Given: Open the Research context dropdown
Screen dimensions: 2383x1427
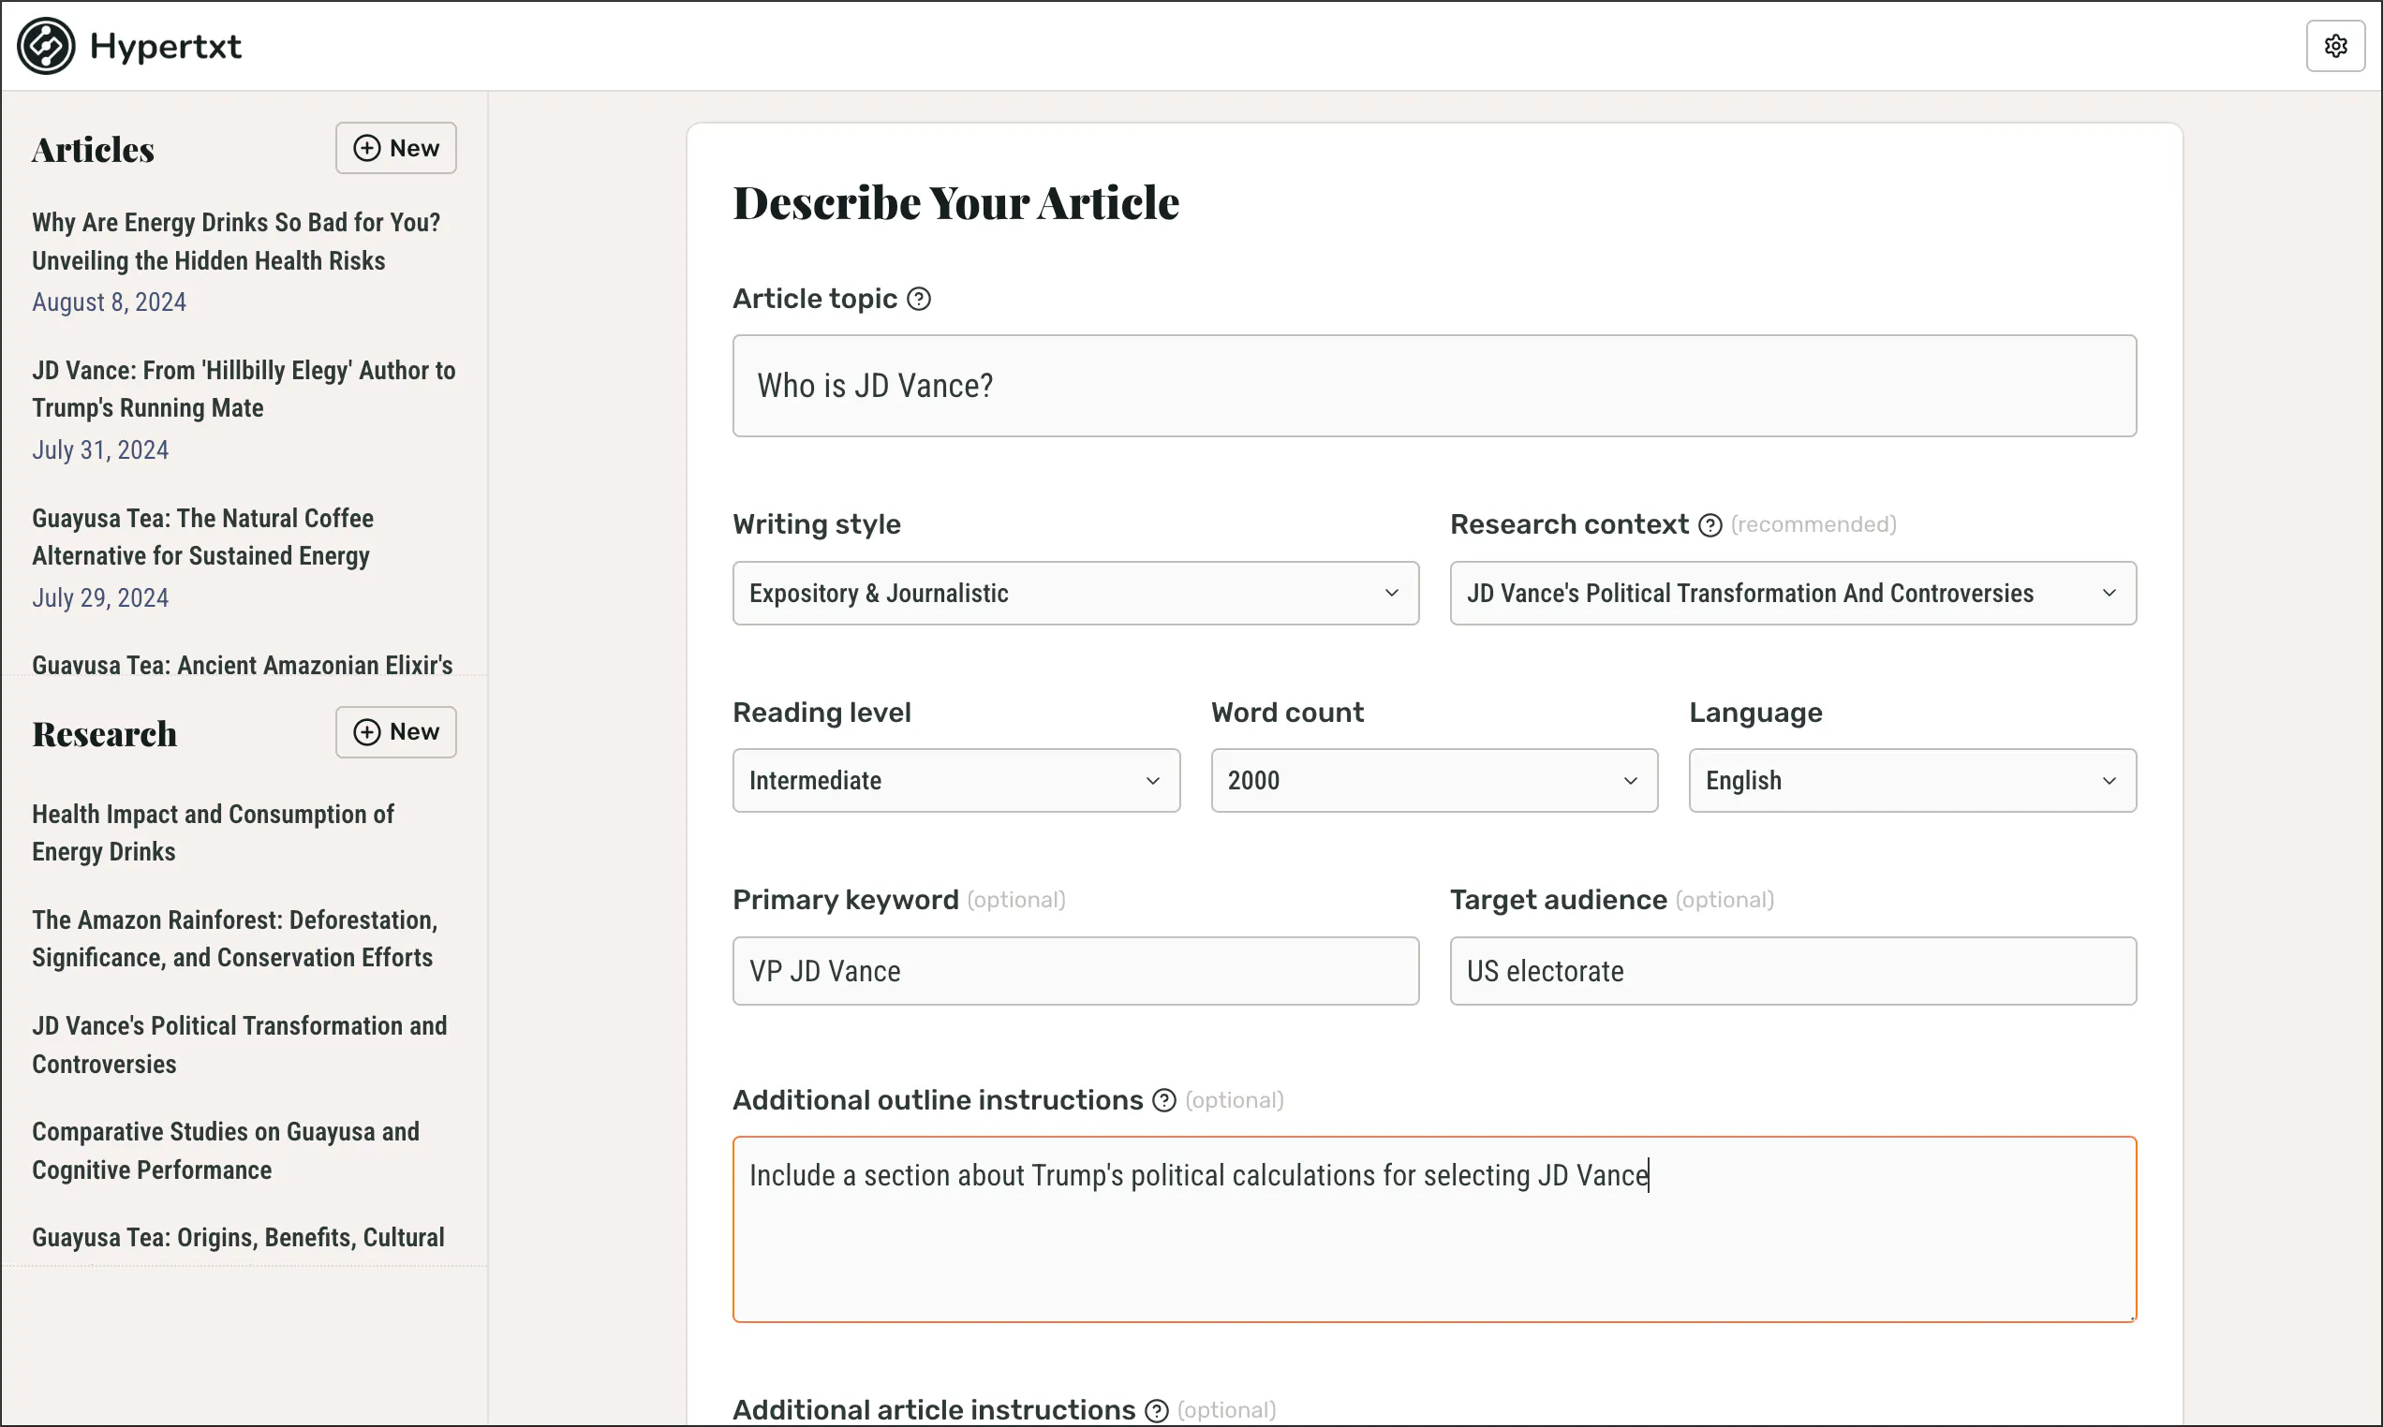Looking at the screenshot, I should pyautogui.click(x=1793, y=594).
